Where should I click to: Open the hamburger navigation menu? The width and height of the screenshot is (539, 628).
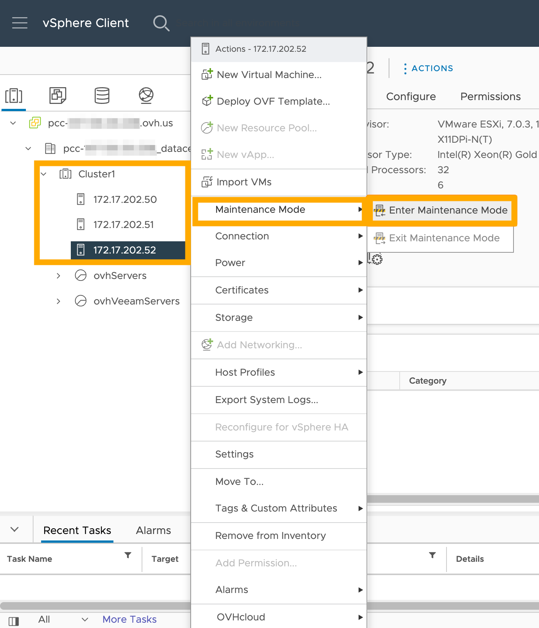point(20,23)
